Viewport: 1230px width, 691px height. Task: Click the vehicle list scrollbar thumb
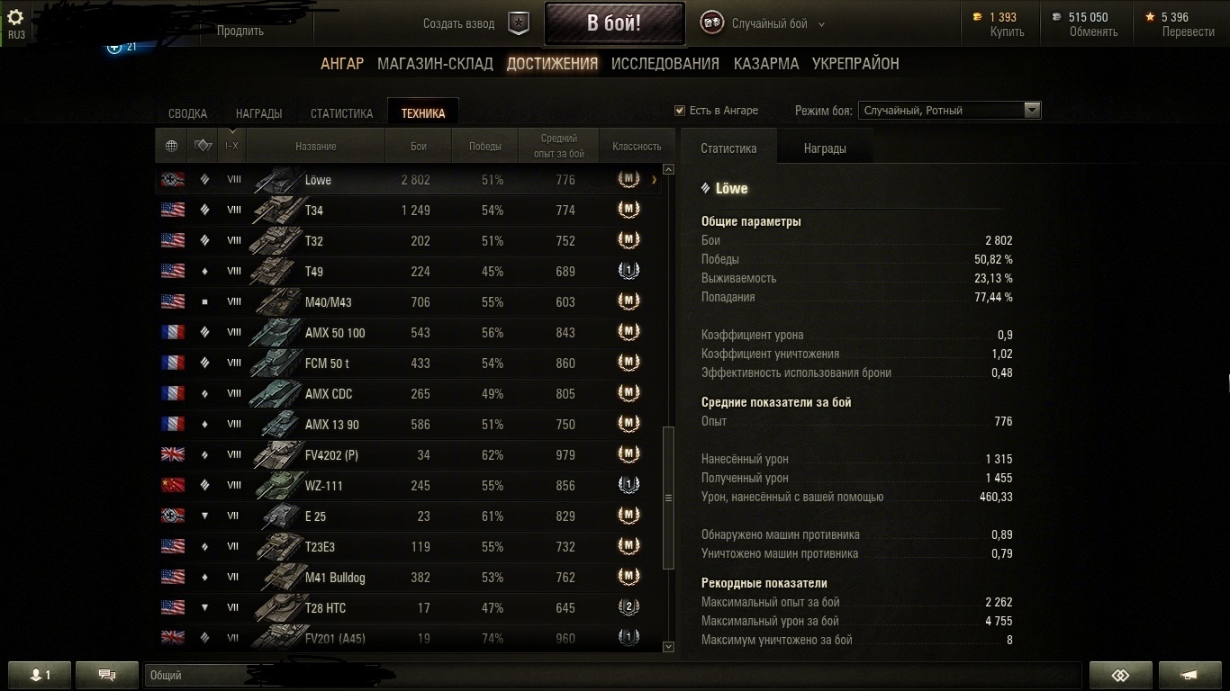[x=668, y=497]
